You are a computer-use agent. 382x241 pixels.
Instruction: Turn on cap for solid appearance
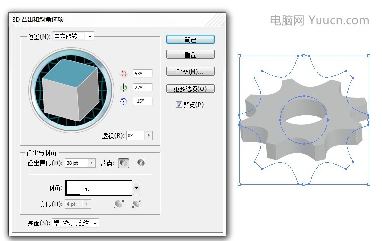pos(124,163)
